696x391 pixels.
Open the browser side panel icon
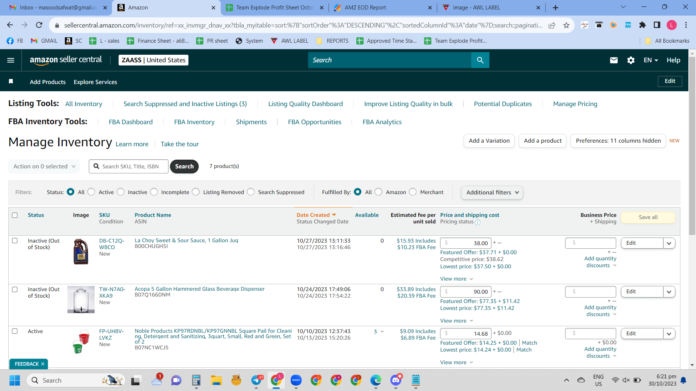(657, 25)
